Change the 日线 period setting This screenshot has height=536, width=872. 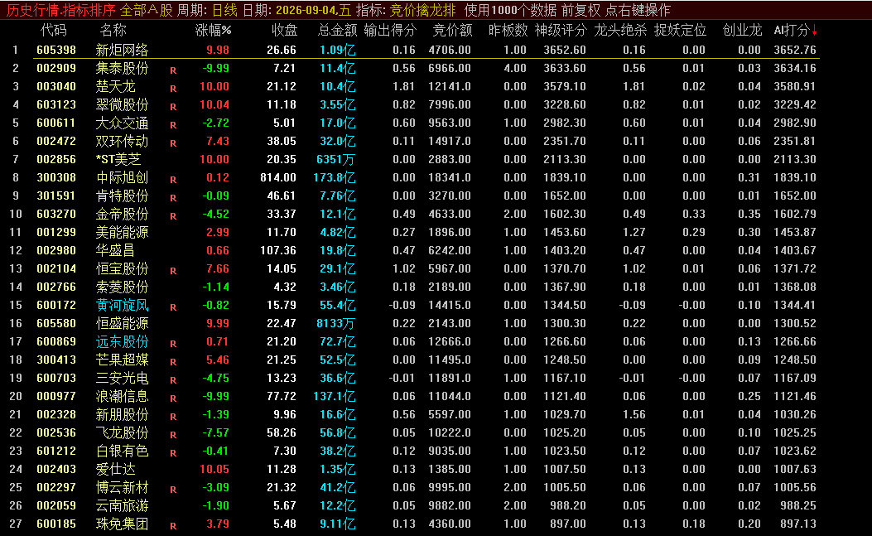pos(224,10)
